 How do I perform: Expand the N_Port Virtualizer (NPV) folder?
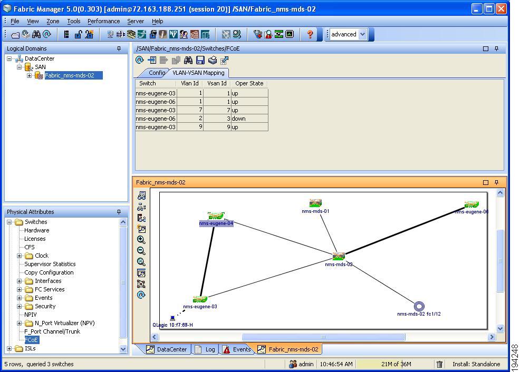19,323
